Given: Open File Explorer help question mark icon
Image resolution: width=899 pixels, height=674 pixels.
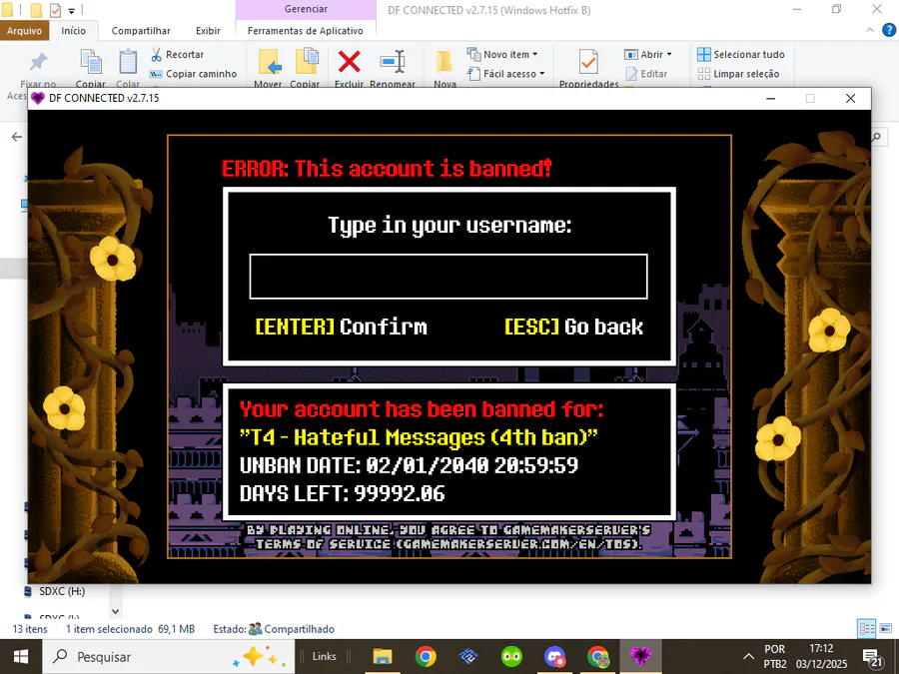Looking at the screenshot, I should click(x=889, y=30).
